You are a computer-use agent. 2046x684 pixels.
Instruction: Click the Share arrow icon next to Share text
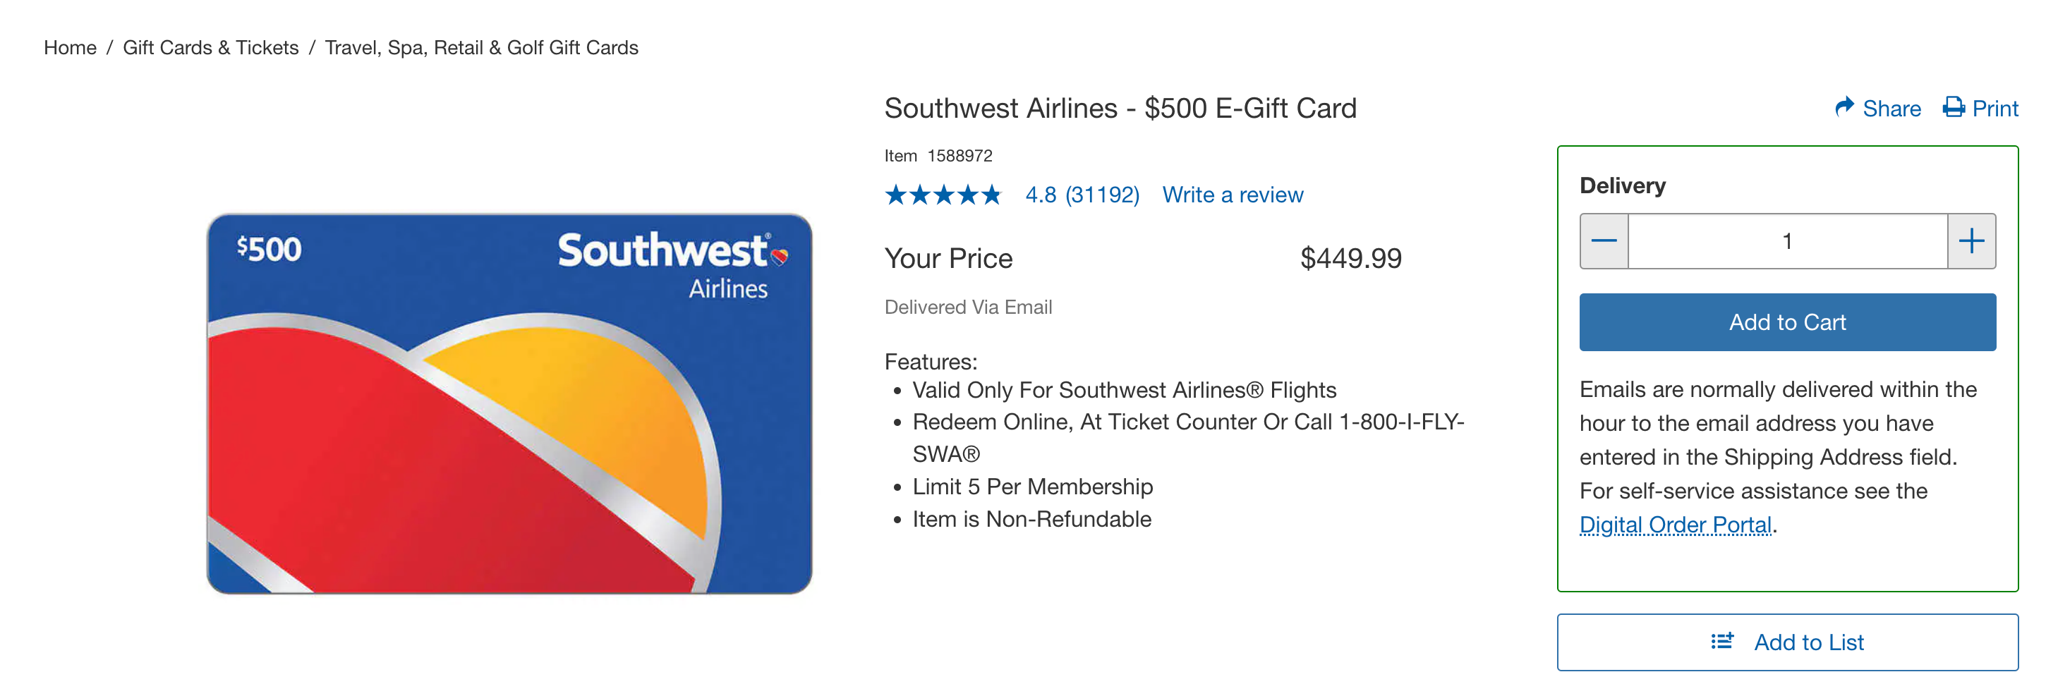tap(1844, 108)
